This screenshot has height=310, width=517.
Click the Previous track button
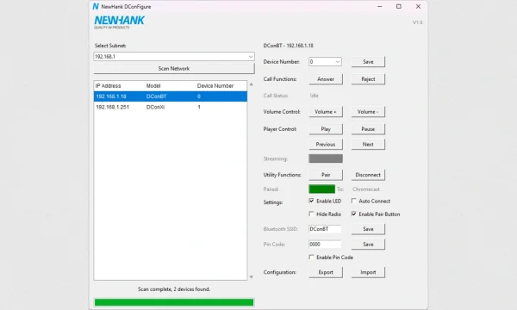coord(326,145)
